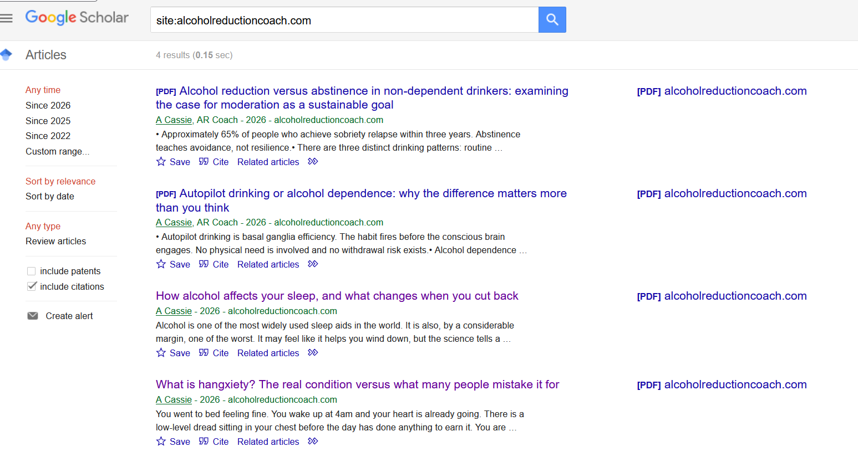
Task: Select Sort by relevance
Action: pos(60,181)
